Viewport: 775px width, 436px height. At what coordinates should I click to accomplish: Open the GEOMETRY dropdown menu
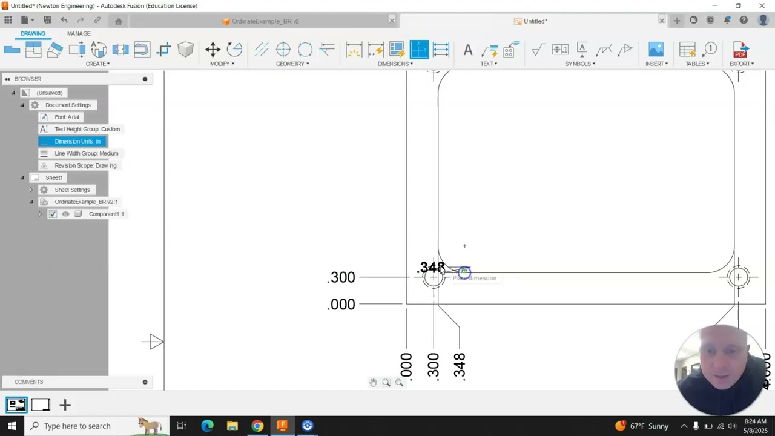(x=292, y=64)
